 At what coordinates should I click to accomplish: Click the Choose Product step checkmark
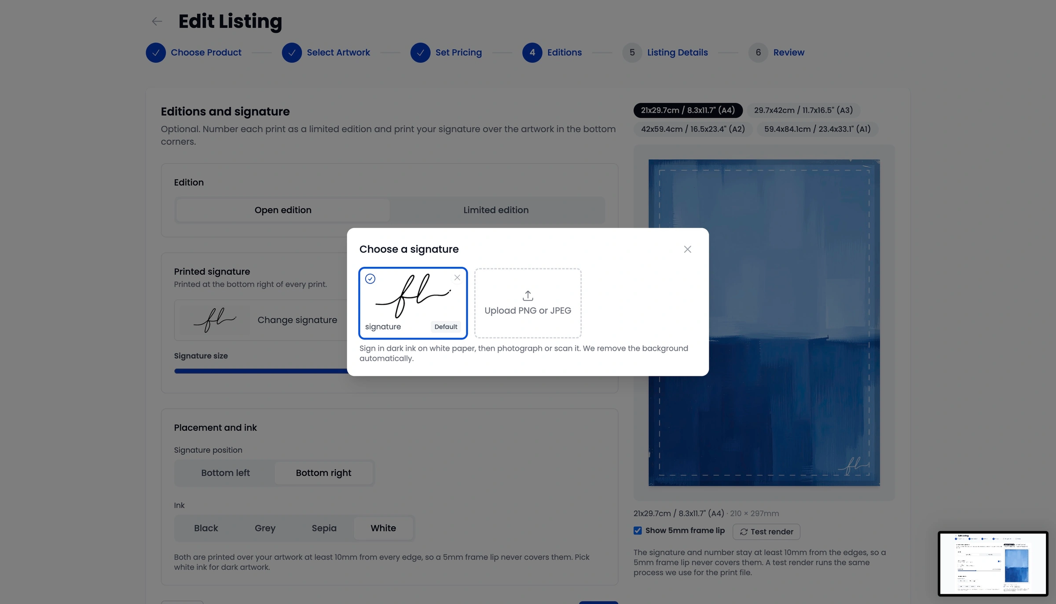156,53
